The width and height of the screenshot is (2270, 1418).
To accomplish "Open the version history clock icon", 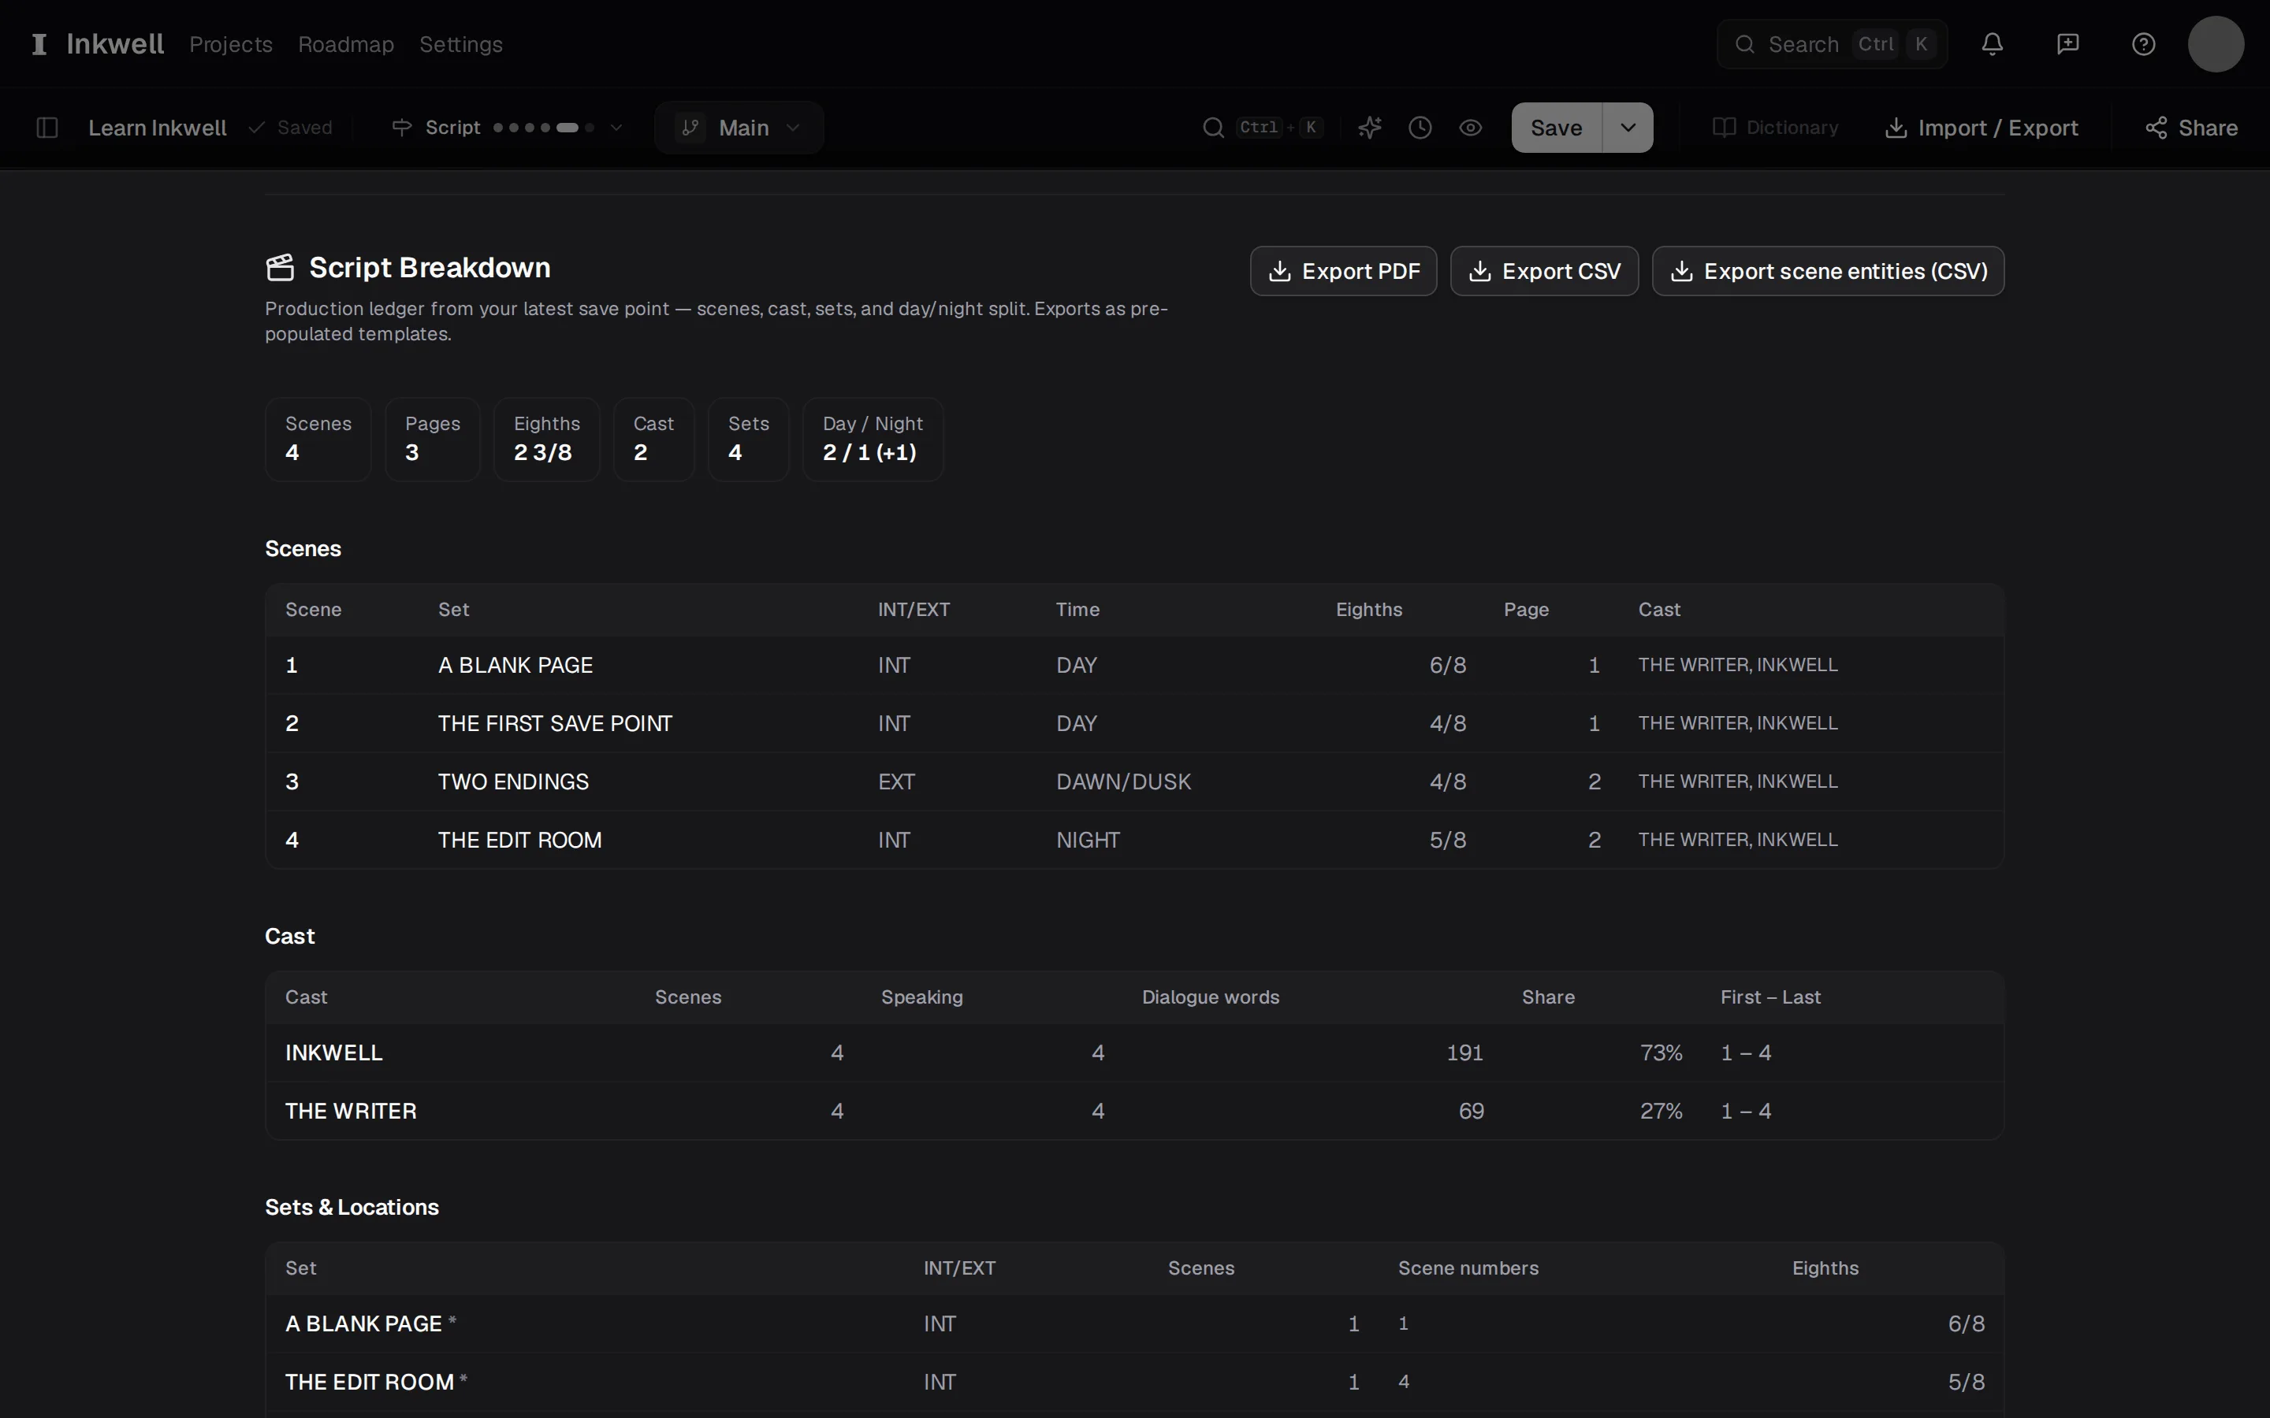I will tap(1420, 128).
